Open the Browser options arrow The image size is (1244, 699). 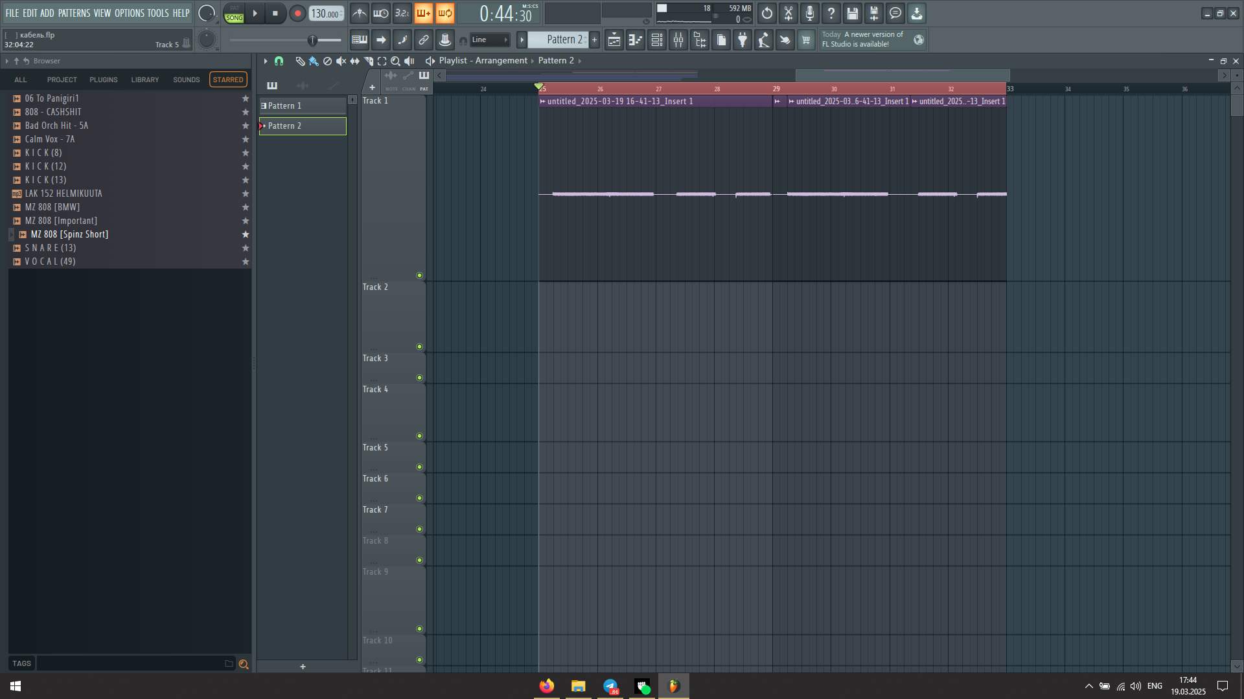tap(6, 61)
